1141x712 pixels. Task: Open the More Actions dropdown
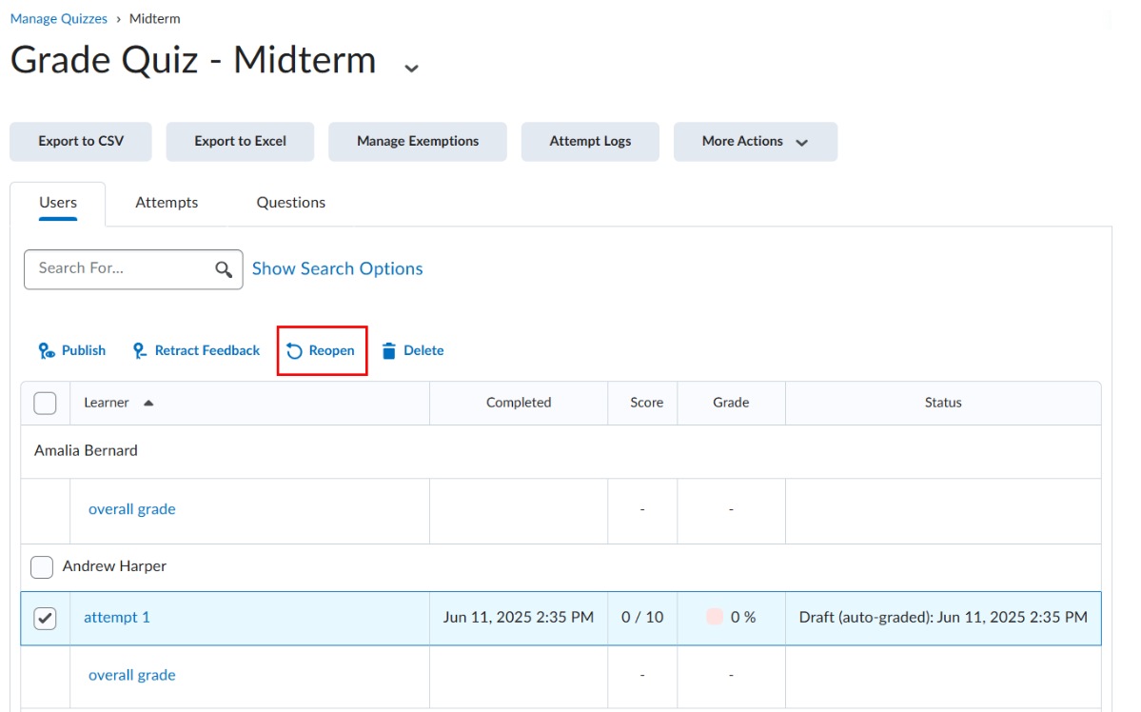coord(755,141)
